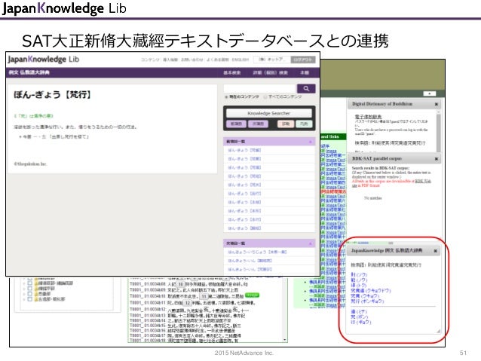Expand the 古逸部・疑似部 tree node
The width and height of the screenshot is (481, 361).
[25, 299]
